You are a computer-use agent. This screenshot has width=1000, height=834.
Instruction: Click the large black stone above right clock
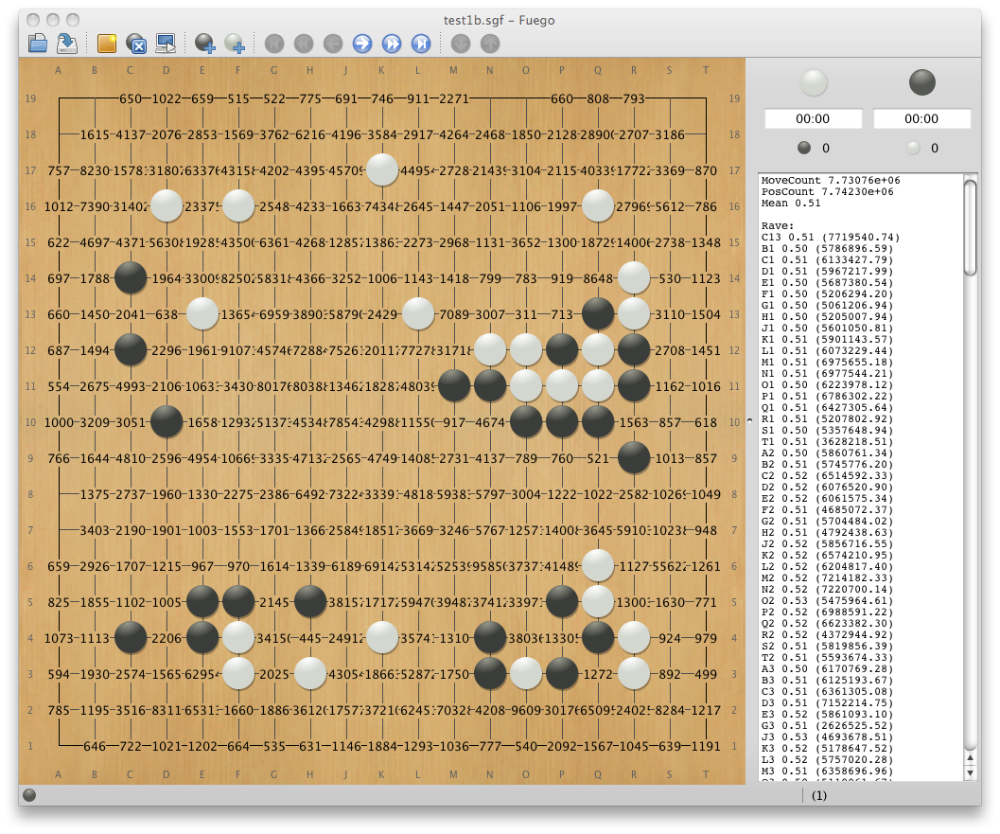pos(922,83)
